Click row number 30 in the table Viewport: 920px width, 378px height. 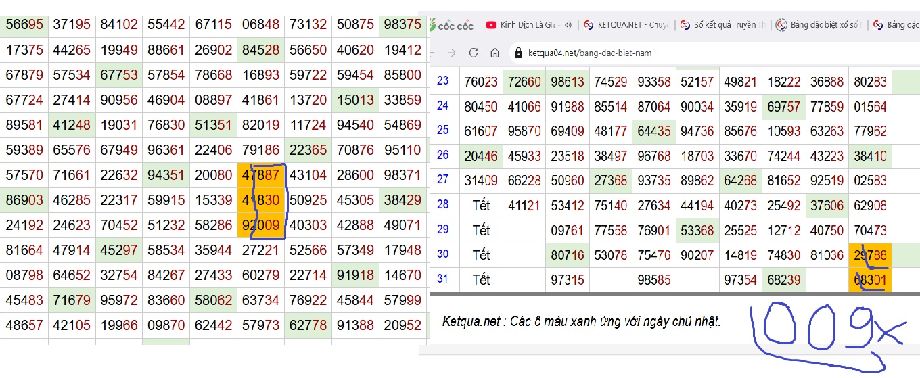tap(443, 255)
